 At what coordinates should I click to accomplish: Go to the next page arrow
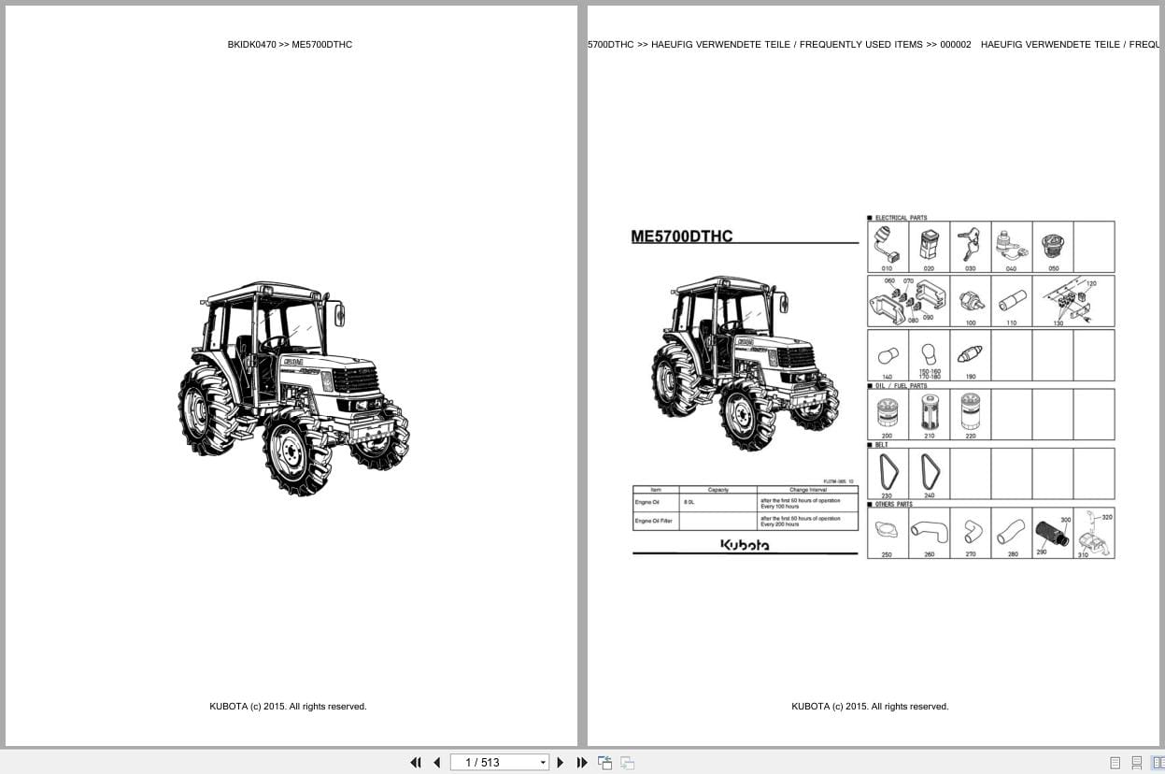561,763
